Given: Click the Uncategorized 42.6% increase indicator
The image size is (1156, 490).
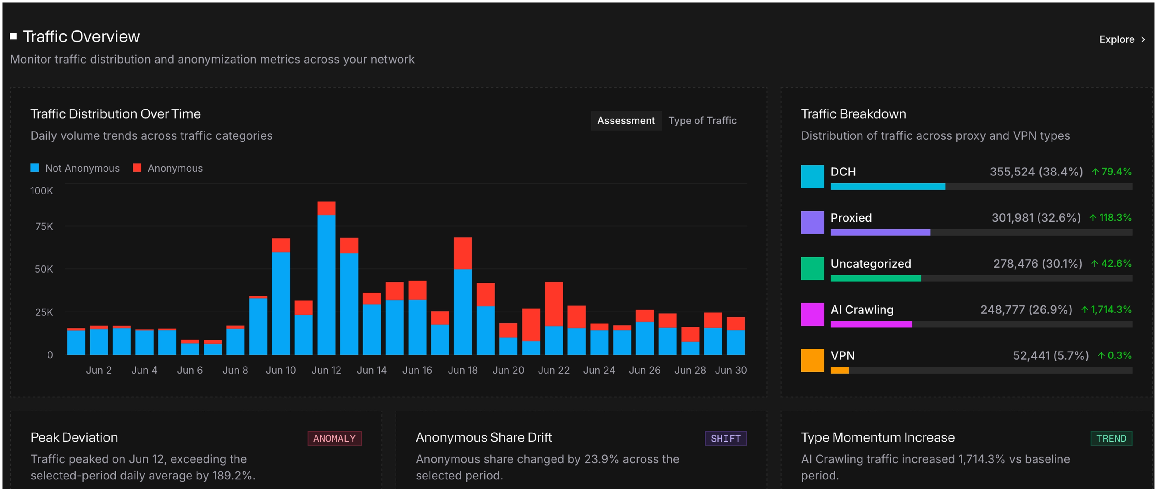Looking at the screenshot, I should [1111, 264].
